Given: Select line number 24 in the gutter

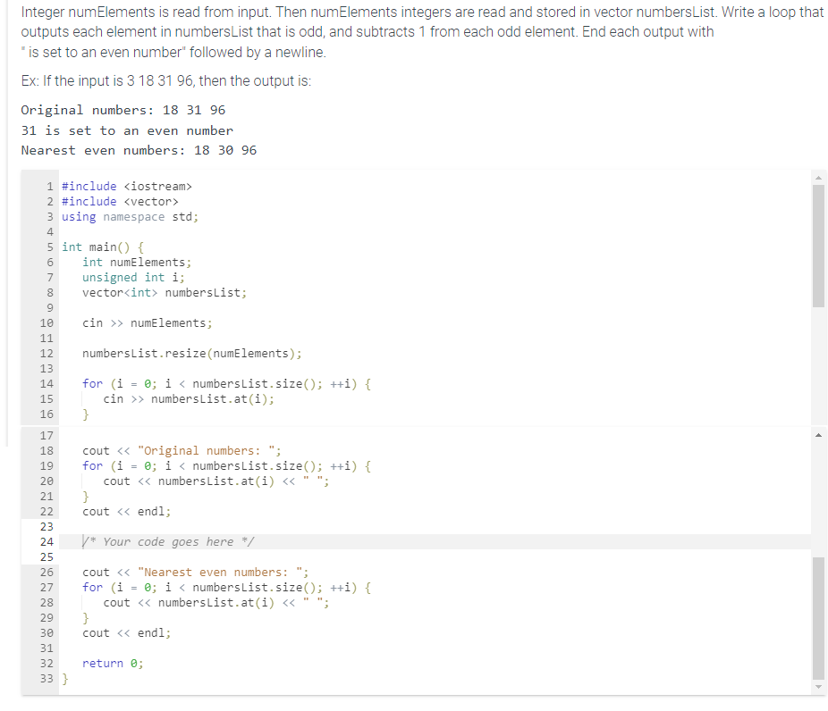Looking at the screenshot, I should 46,541.
